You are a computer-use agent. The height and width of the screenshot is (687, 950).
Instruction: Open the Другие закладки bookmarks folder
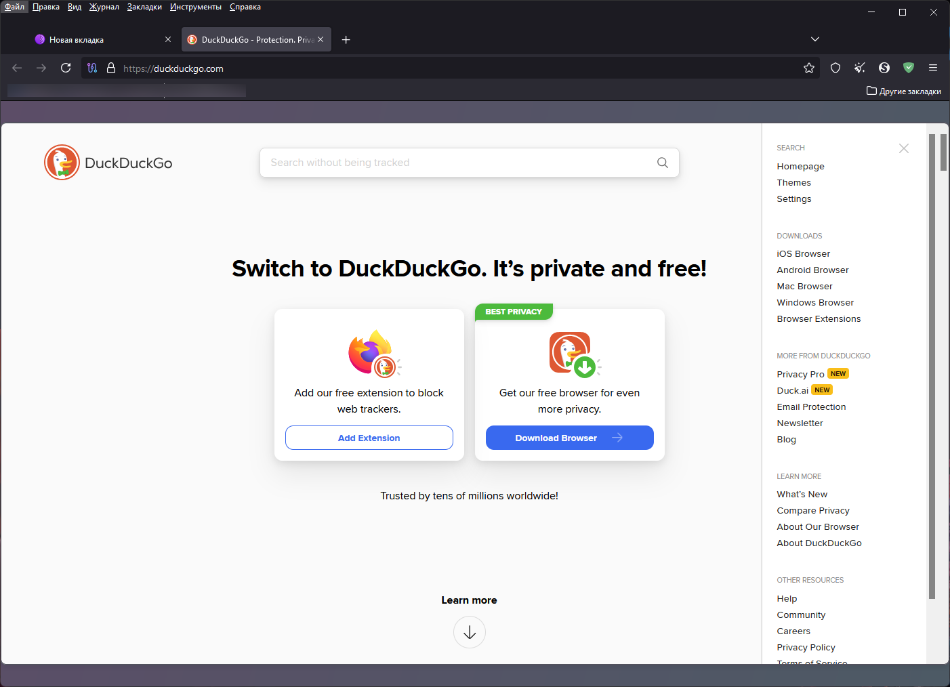click(x=903, y=91)
